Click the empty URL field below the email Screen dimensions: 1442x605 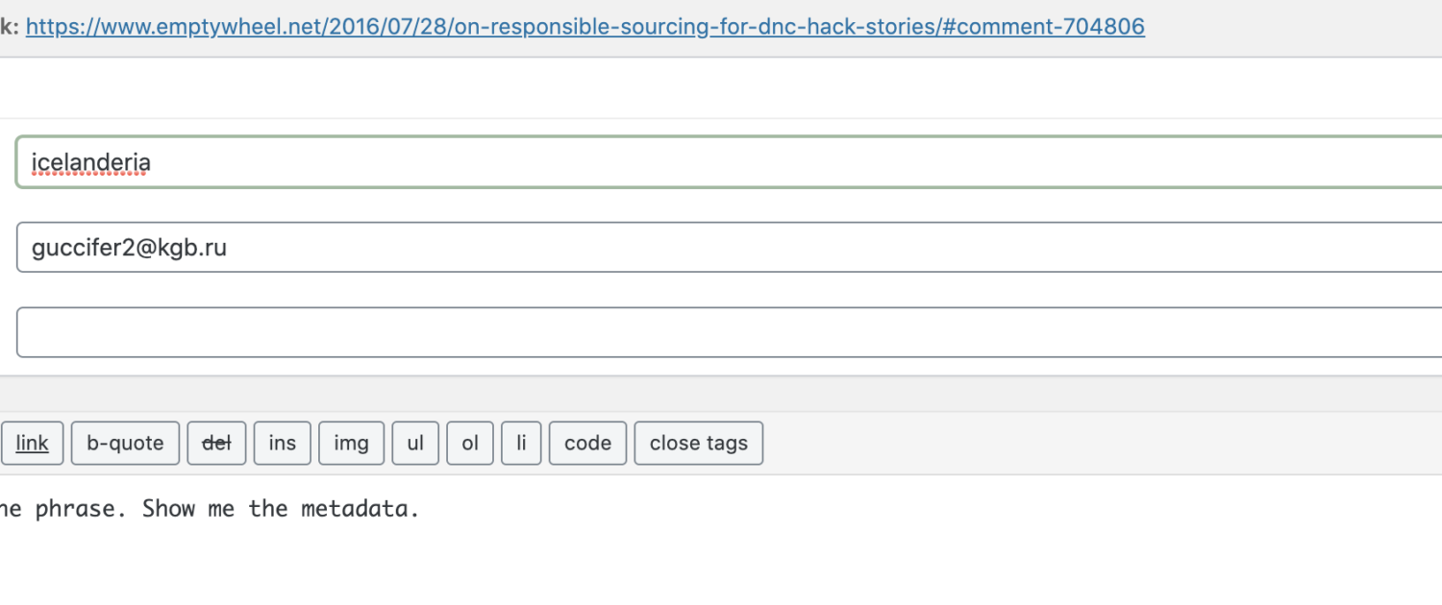729,332
